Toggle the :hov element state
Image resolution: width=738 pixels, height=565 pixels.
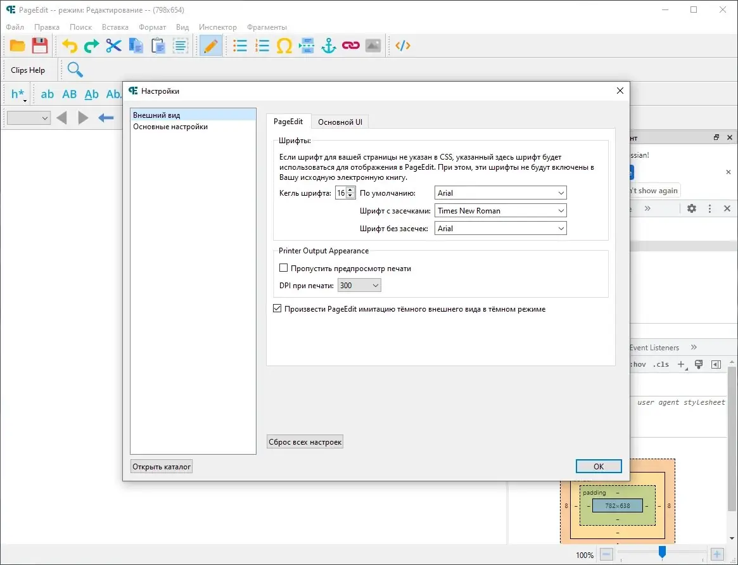point(639,365)
